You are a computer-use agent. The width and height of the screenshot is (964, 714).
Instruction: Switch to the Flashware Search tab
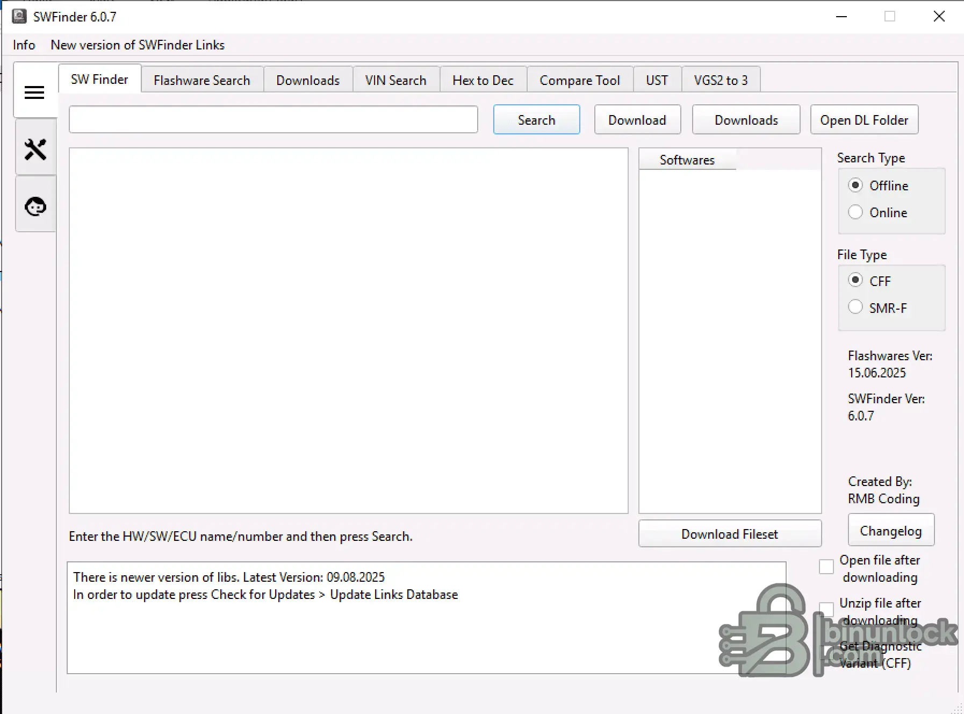click(x=202, y=80)
